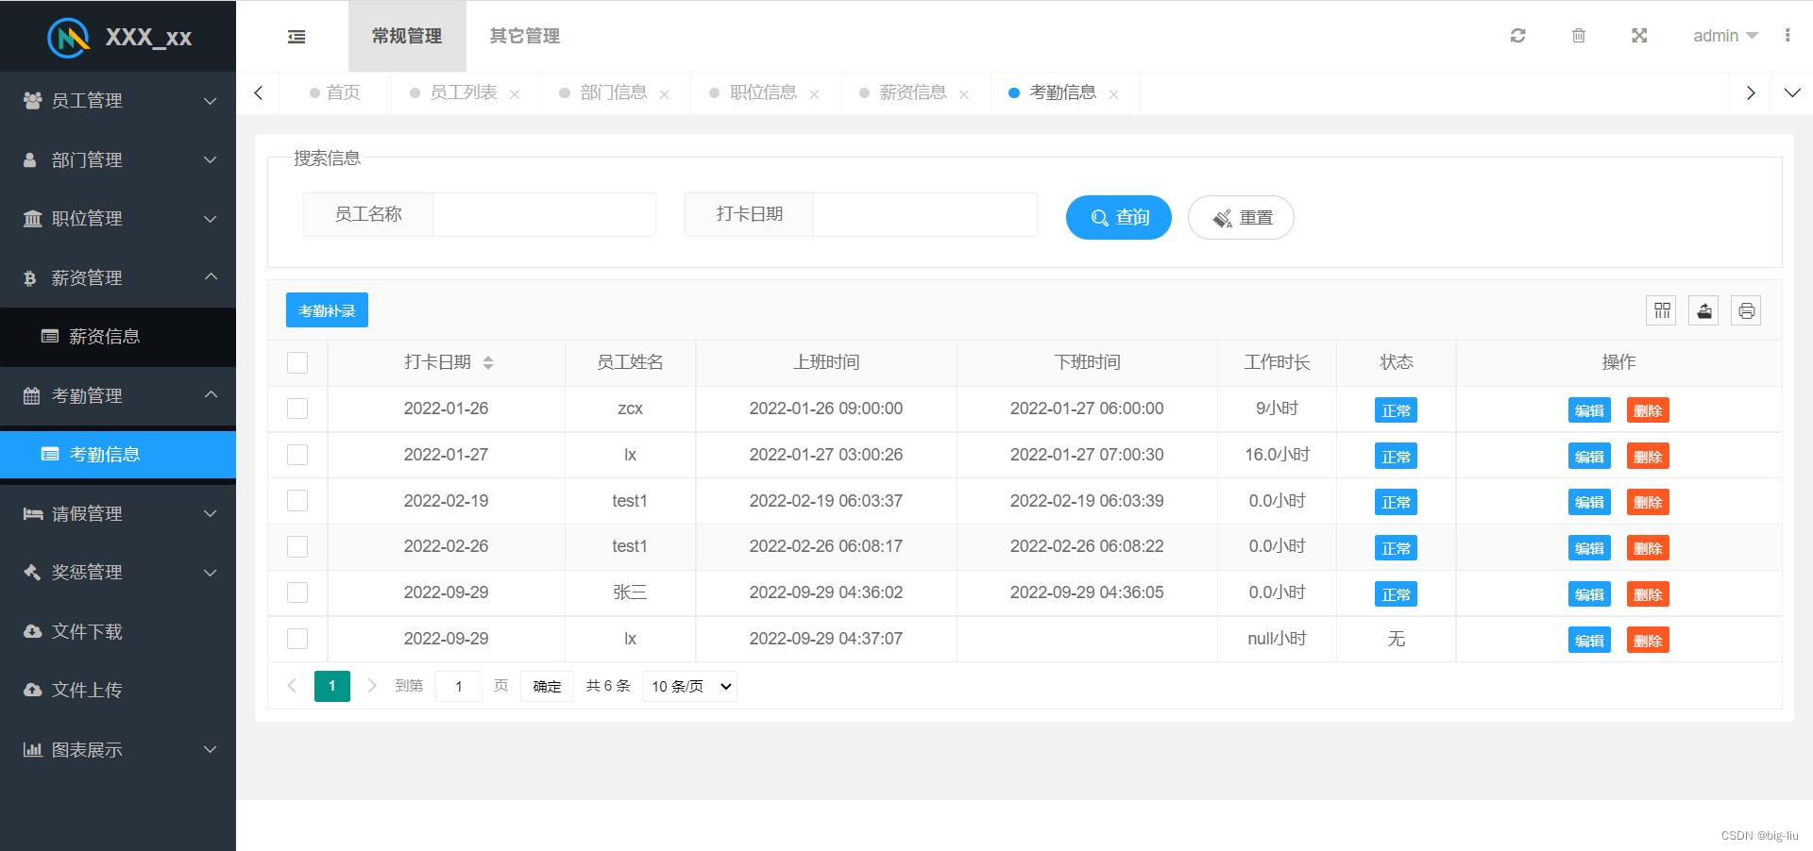Close the 员工列表 tab
The image size is (1813, 851).
click(x=515, y=94)
